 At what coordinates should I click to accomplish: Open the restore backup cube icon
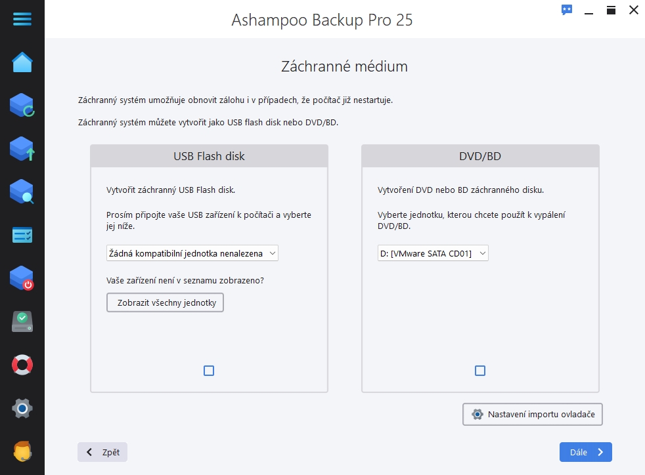22,105
